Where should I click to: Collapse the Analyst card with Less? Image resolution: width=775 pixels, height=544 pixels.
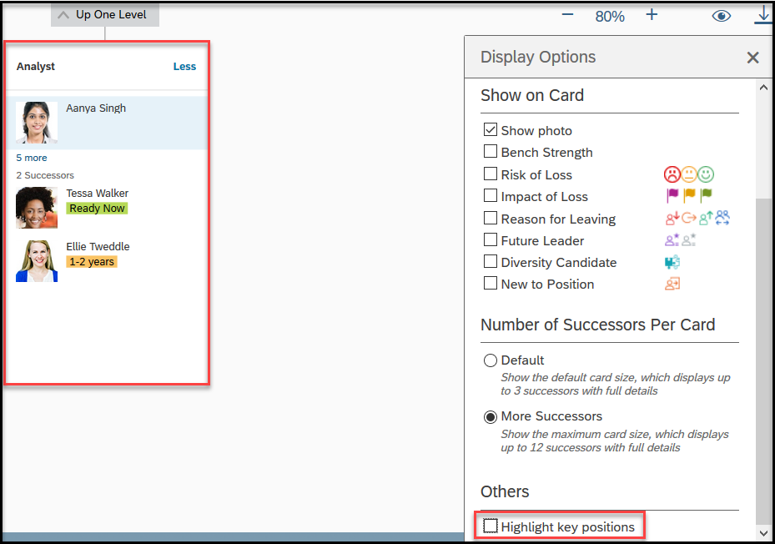[x=184, y=67]
